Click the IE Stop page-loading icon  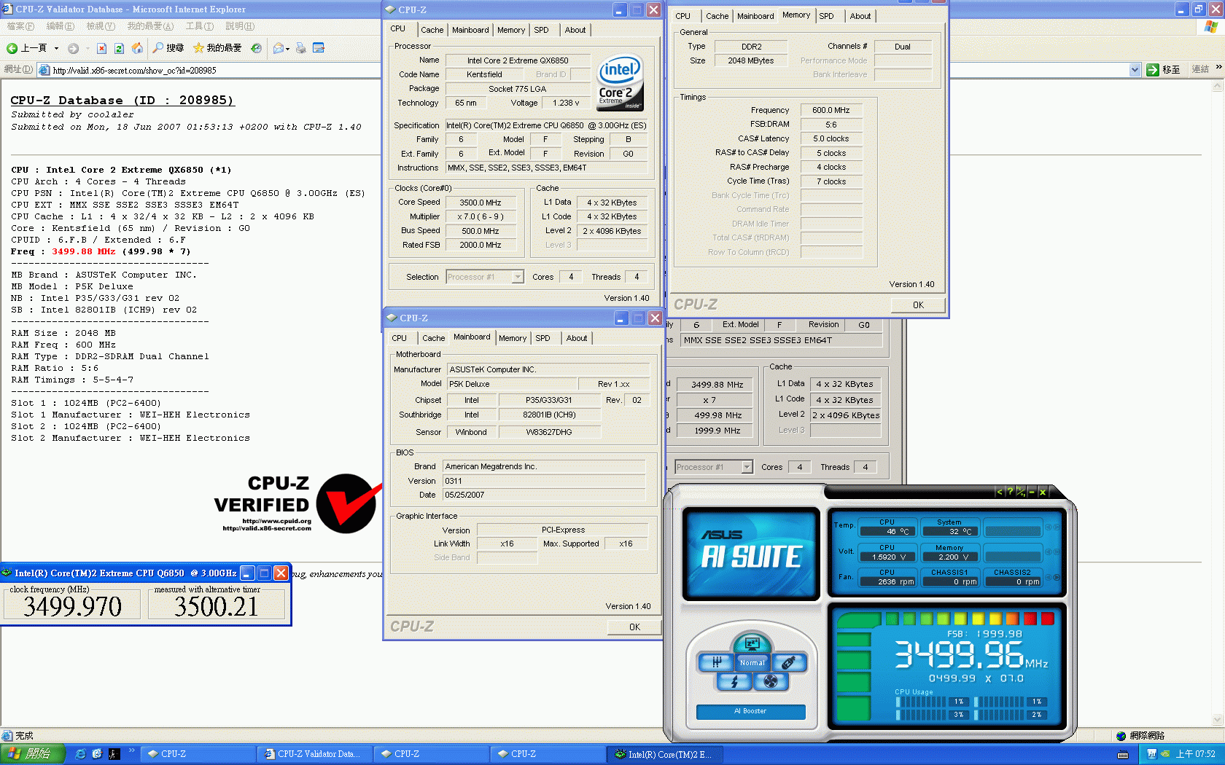coord(101,48)
